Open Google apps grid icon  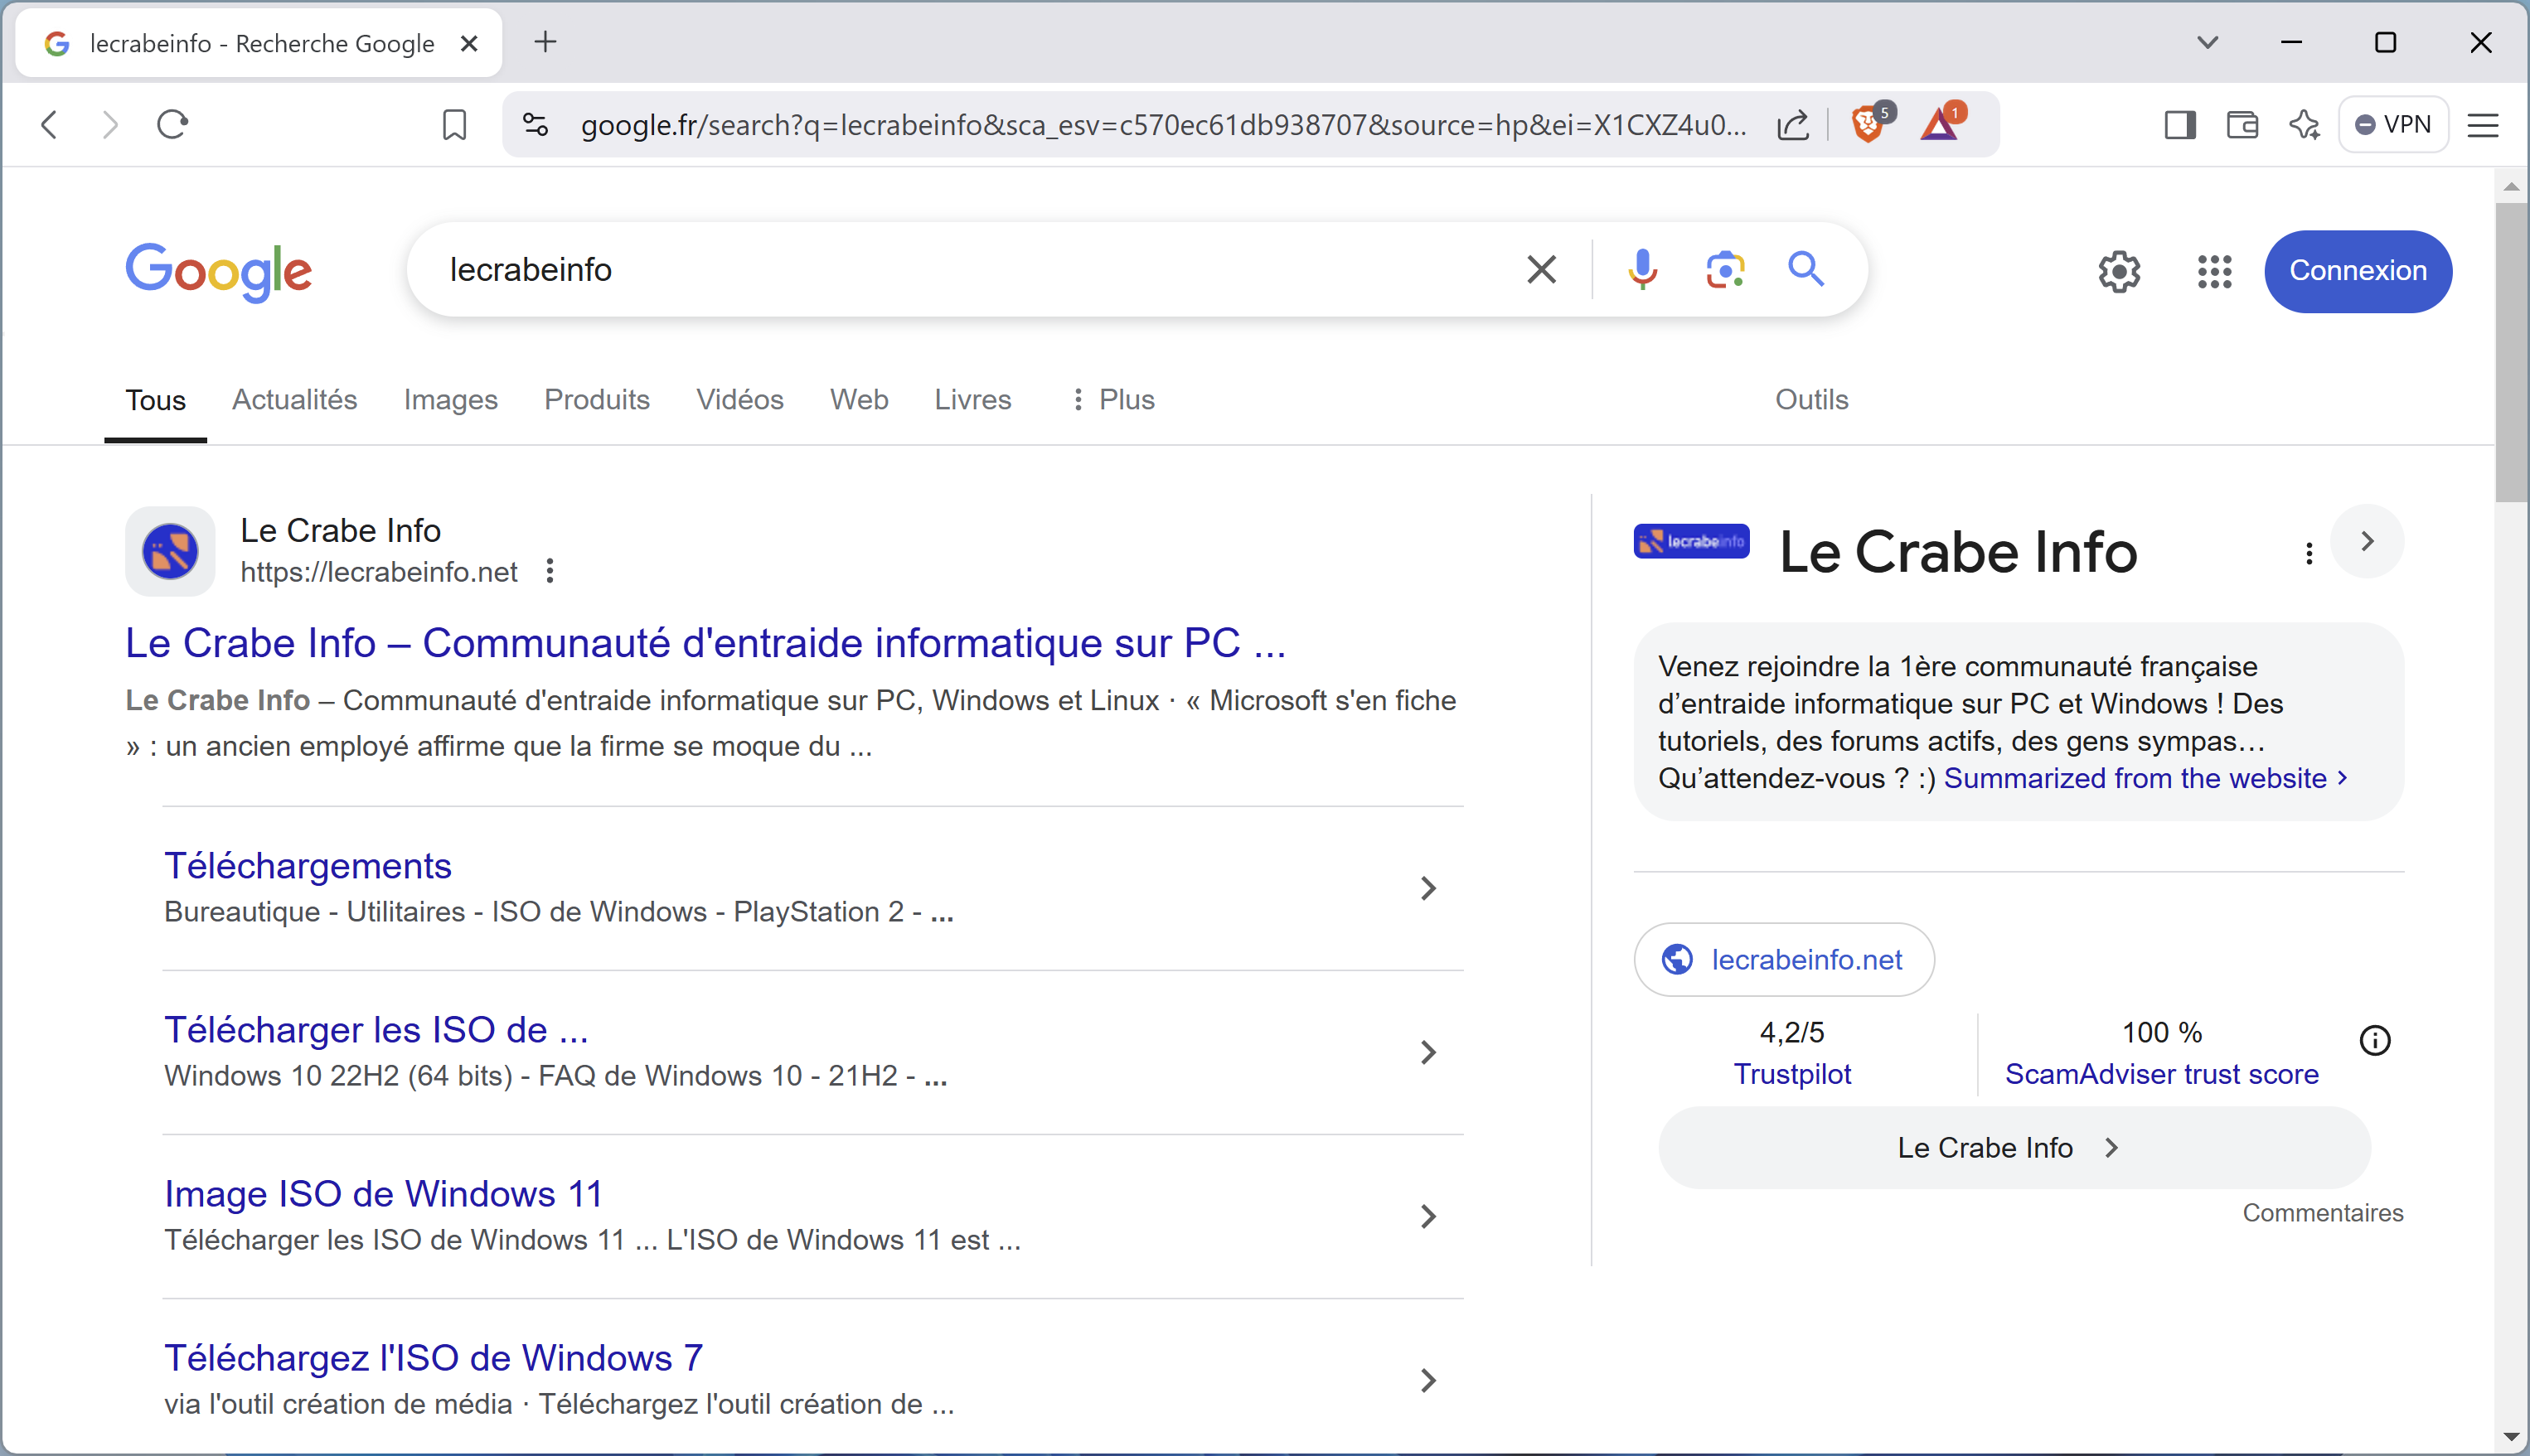point(2214,271)
